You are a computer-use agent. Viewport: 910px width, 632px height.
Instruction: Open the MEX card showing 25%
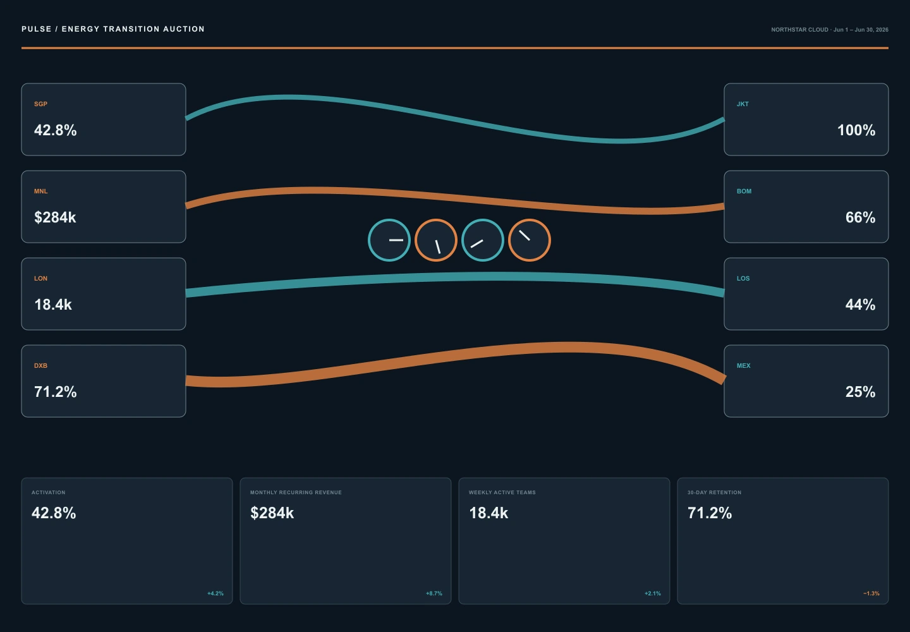(806, 381)
